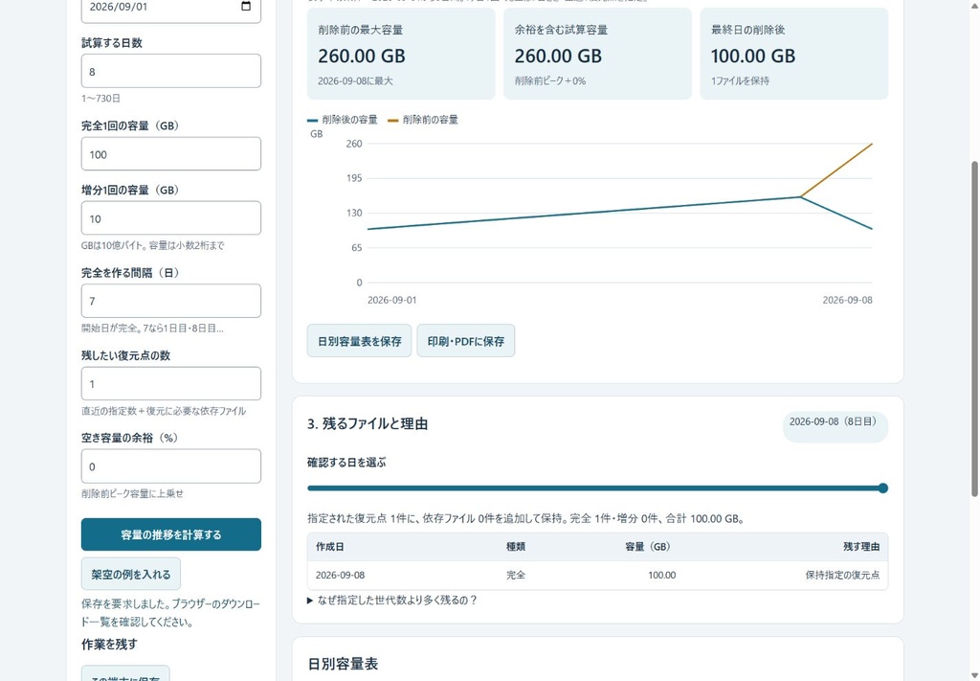
Task: Click the 2026-09-08に最大 note in the summary card
Action: 355,80
